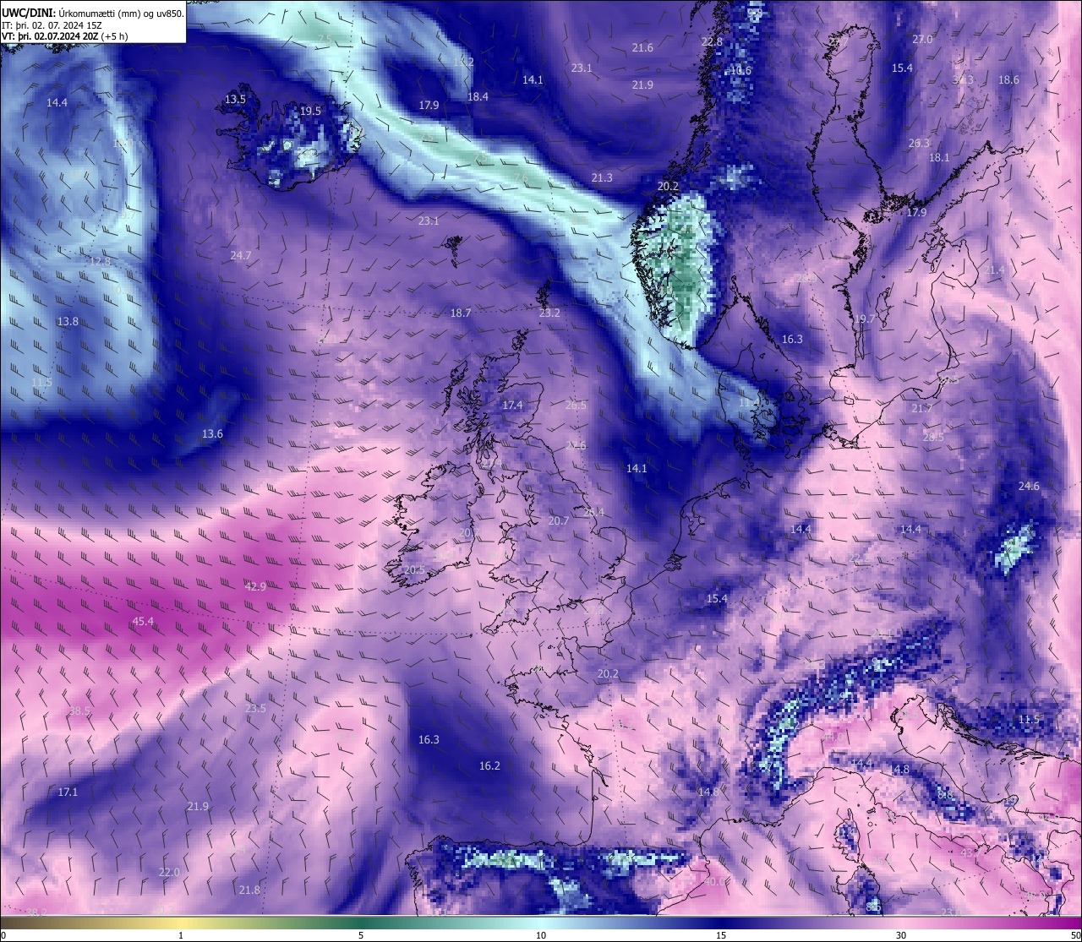Click the colour scale tick labelled 10
Image resolution: width=1082 pixels, height=942 pixels.
[x=541, y=935]
